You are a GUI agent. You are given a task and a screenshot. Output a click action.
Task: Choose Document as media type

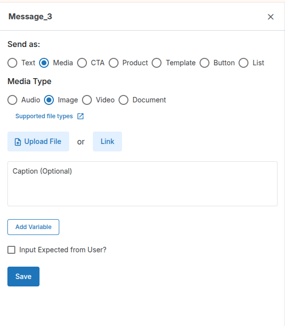(x=123, y=100)
